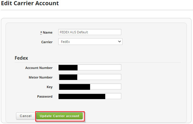Open the Carrier select box showing FedEx

pyautogui.click(x=90, y=42)
